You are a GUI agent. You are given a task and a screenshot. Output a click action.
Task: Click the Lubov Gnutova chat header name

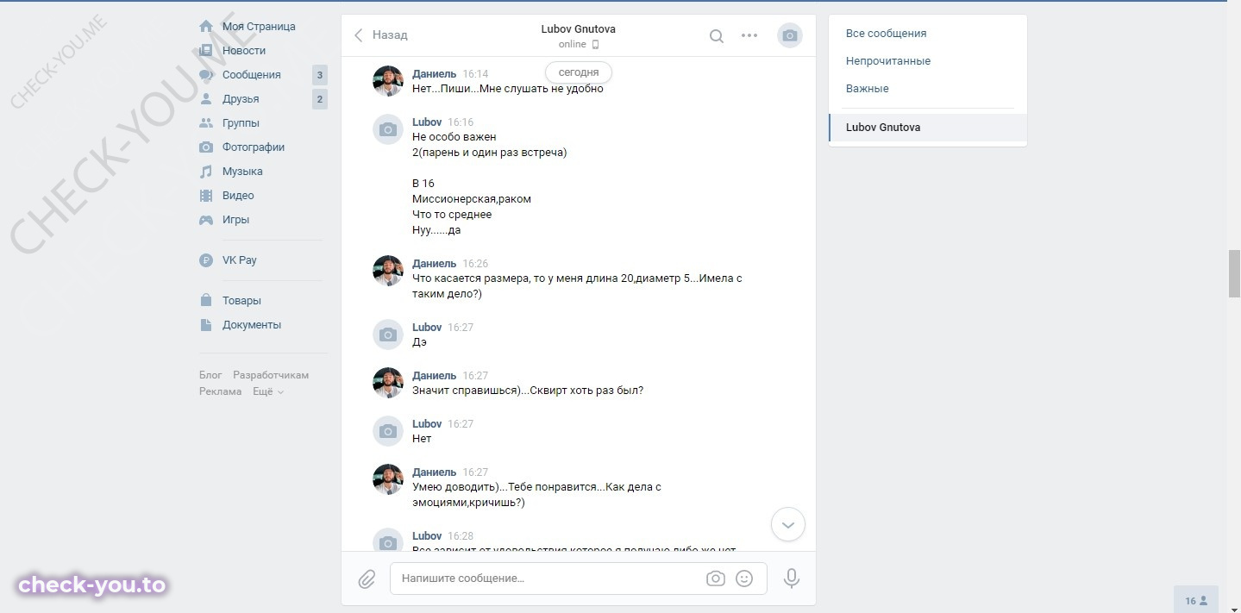coord(579,29)
